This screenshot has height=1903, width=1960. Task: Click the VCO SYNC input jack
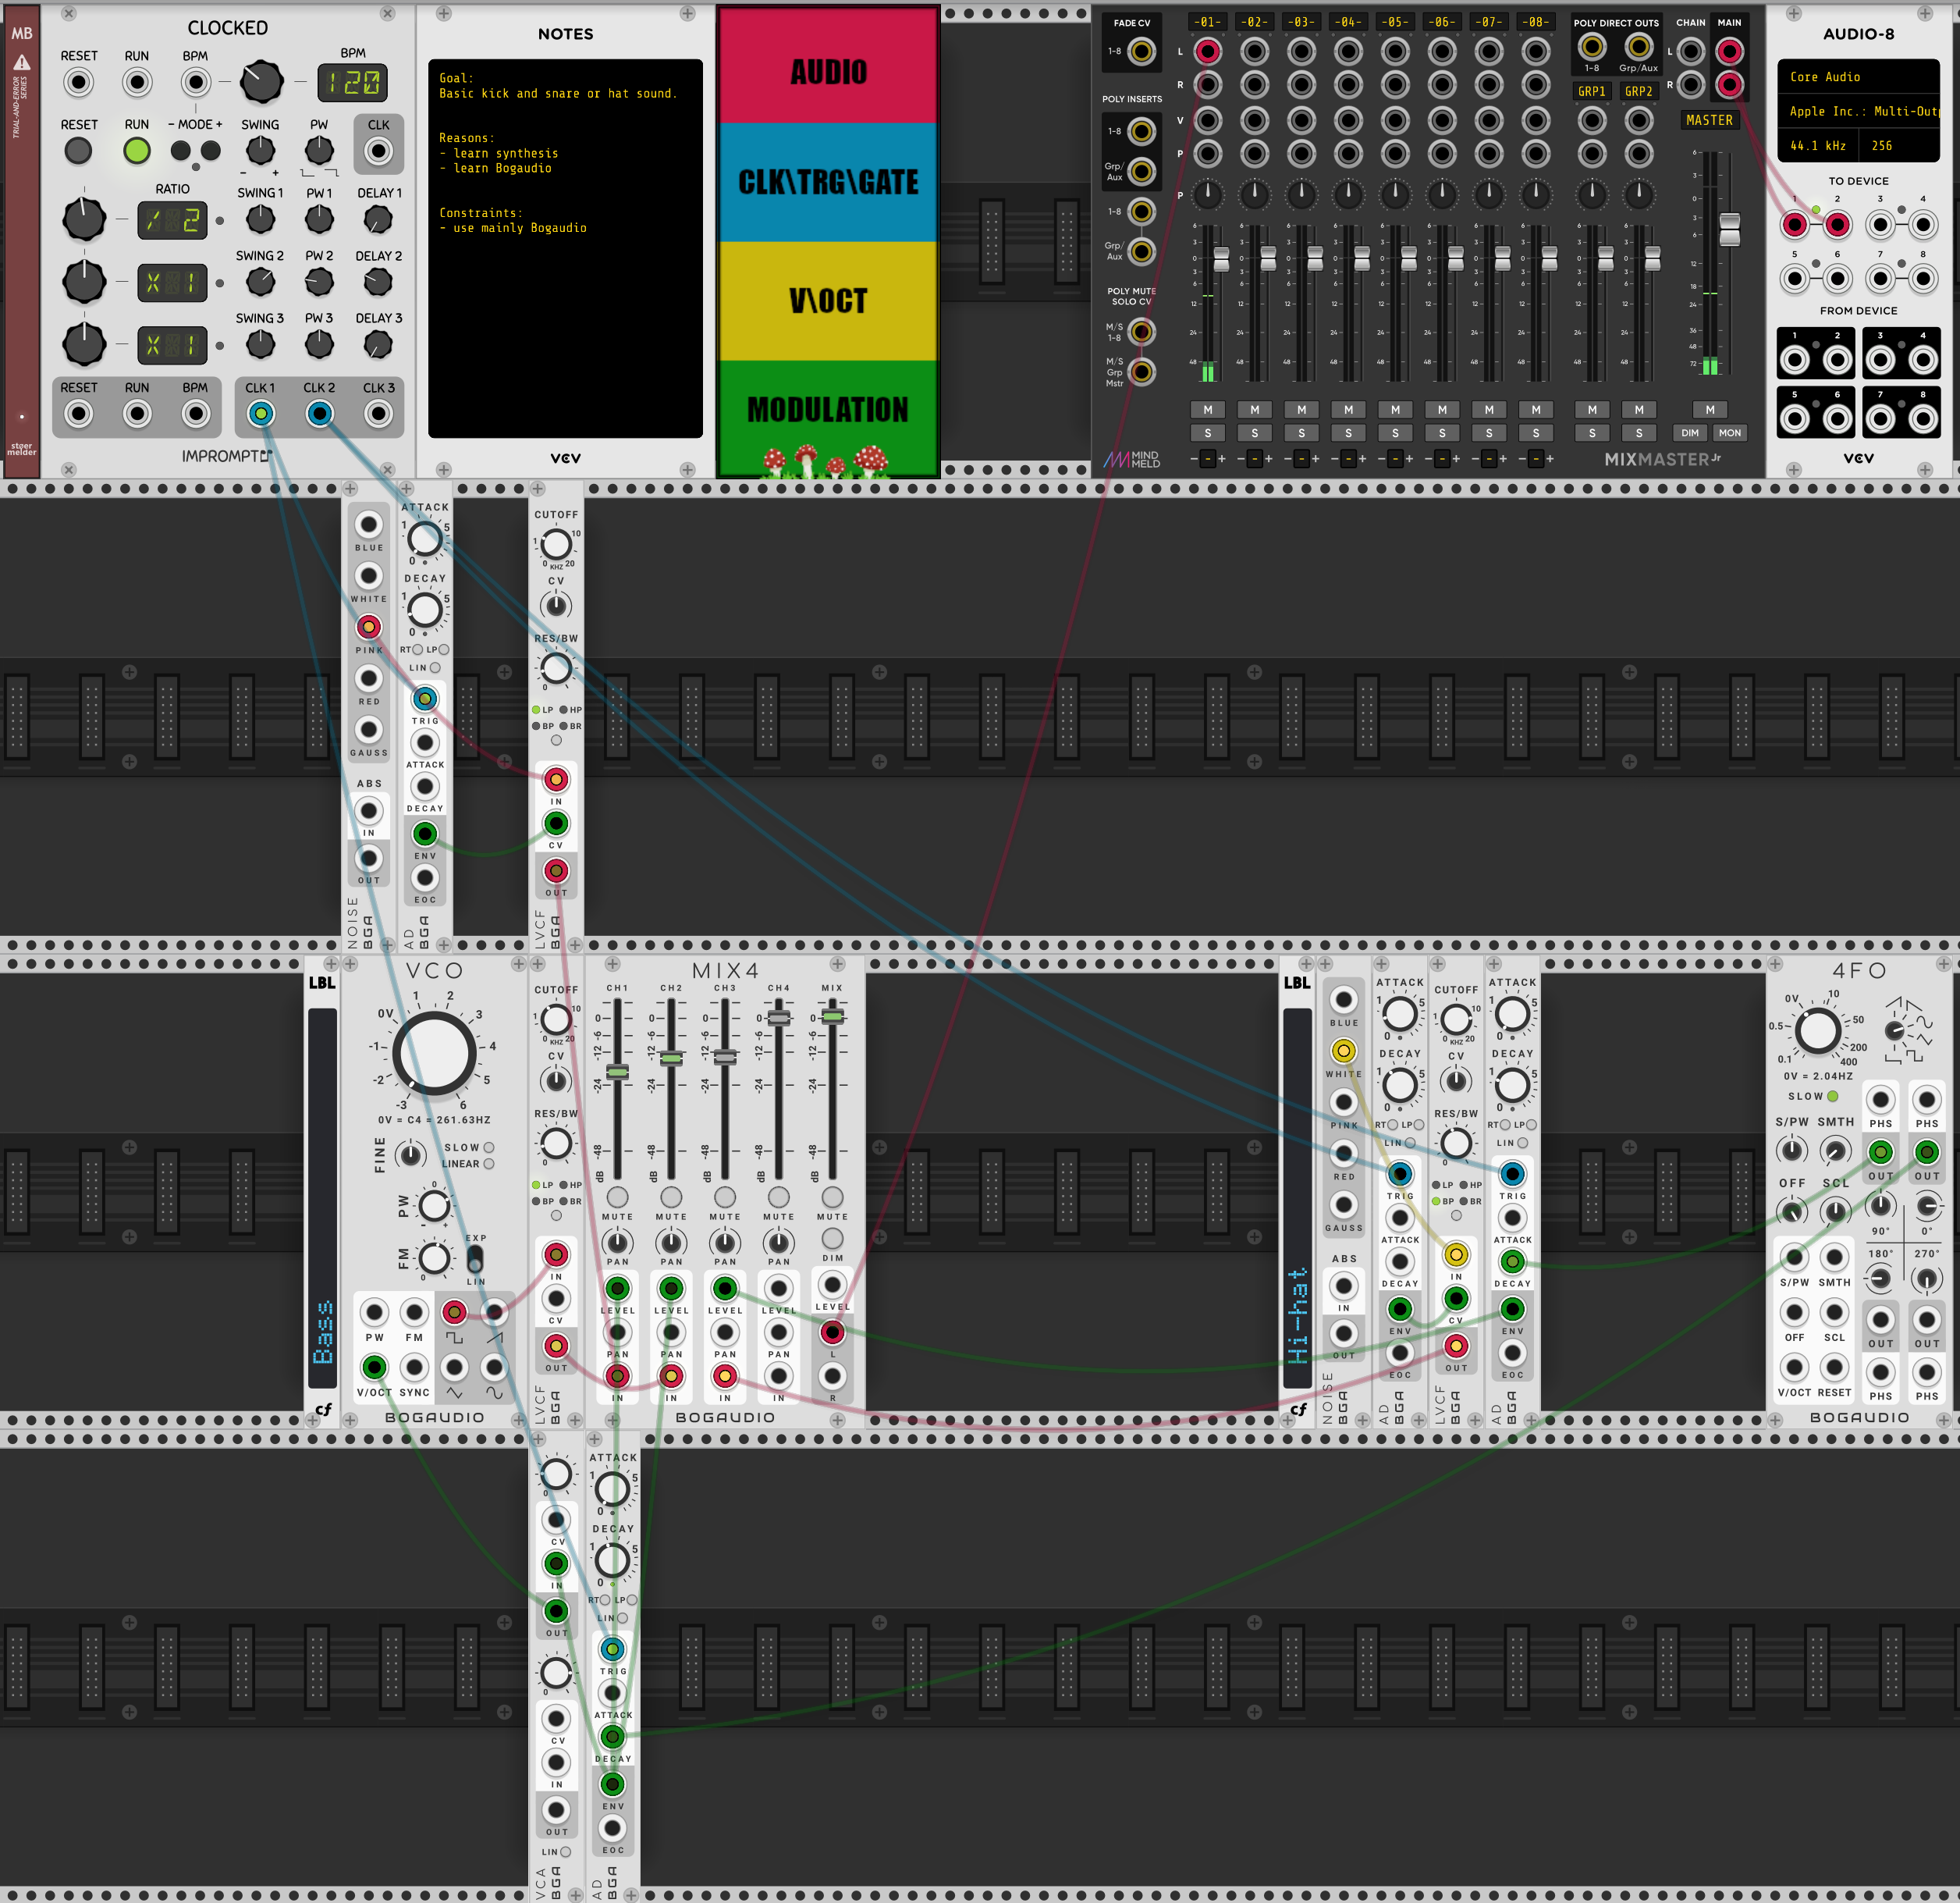point(414,1367)
